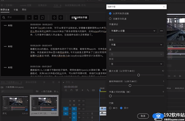Open the 样式 dropdown showing 无

tap(136, 64)
